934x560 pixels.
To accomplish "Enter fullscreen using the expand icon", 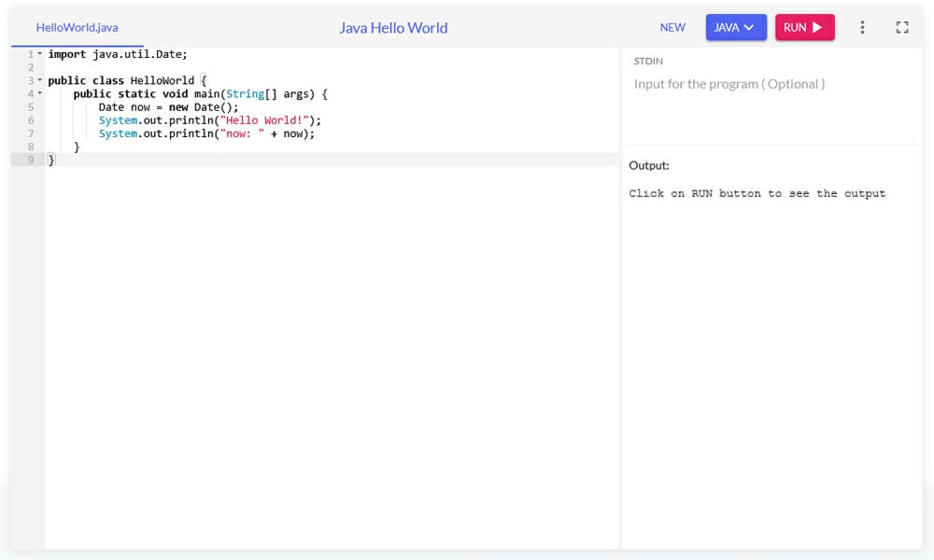I will click(901, 27).
